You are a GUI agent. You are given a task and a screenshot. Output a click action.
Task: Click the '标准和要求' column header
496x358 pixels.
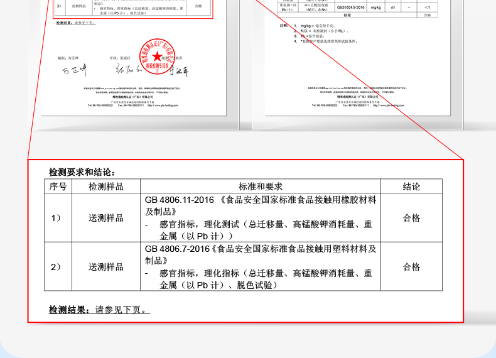(261, 187)
